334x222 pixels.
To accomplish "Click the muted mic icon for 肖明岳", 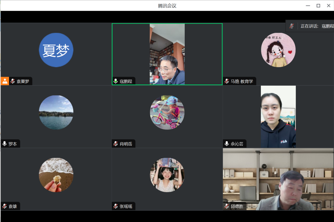I will [x=116, y=144].
